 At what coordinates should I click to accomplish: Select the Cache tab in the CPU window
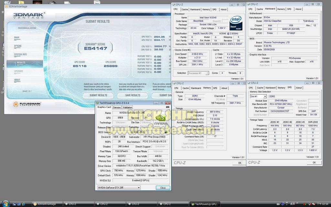coord(185,9)
